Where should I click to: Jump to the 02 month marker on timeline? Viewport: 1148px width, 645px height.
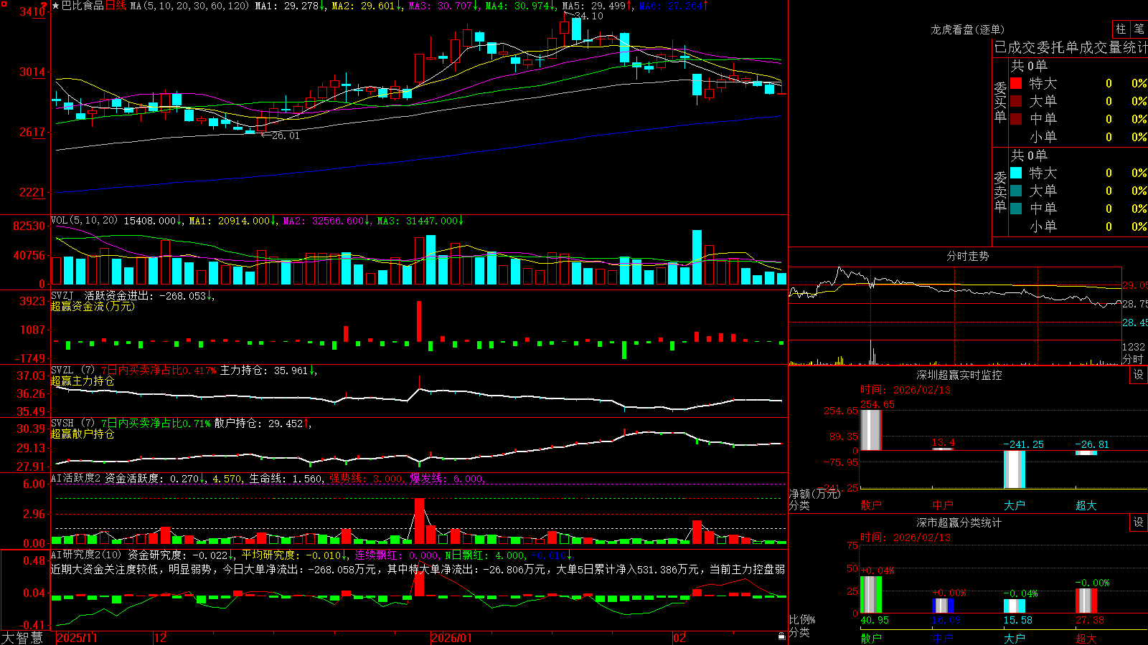[679, 638]
